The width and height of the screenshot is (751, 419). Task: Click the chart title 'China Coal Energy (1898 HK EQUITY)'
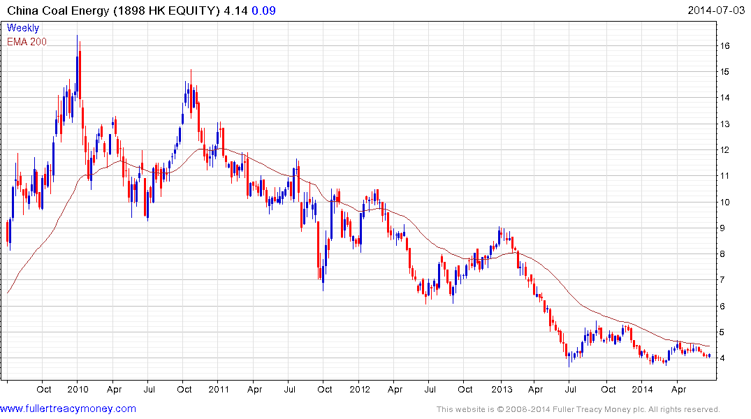click(113, 10)
